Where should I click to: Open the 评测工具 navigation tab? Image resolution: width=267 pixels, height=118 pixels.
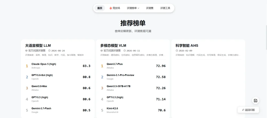coord(165,8)
